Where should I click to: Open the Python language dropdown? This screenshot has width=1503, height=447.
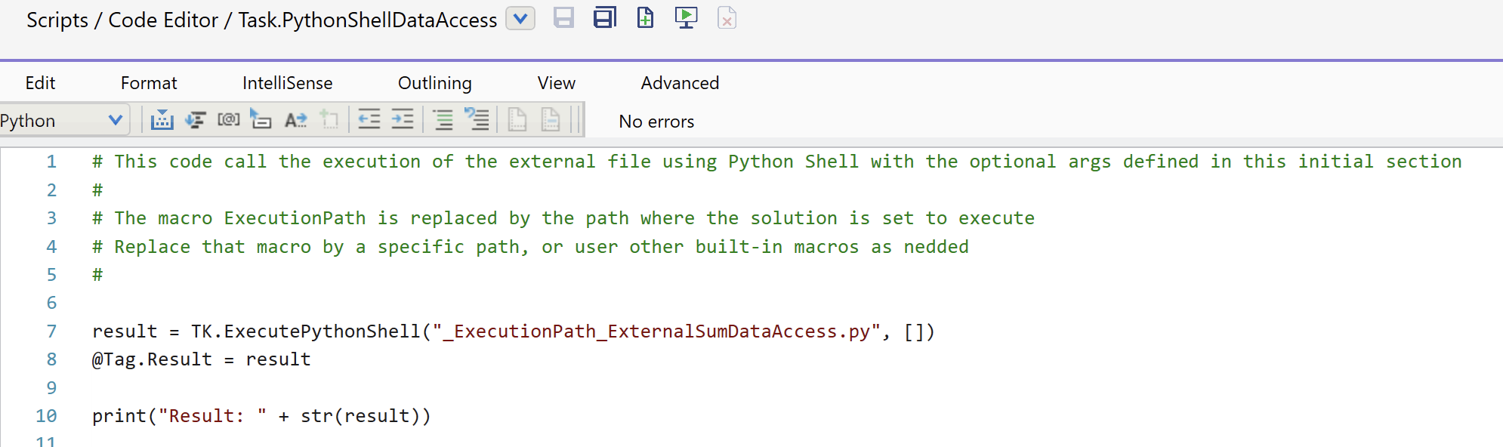(x=115, y=120)
